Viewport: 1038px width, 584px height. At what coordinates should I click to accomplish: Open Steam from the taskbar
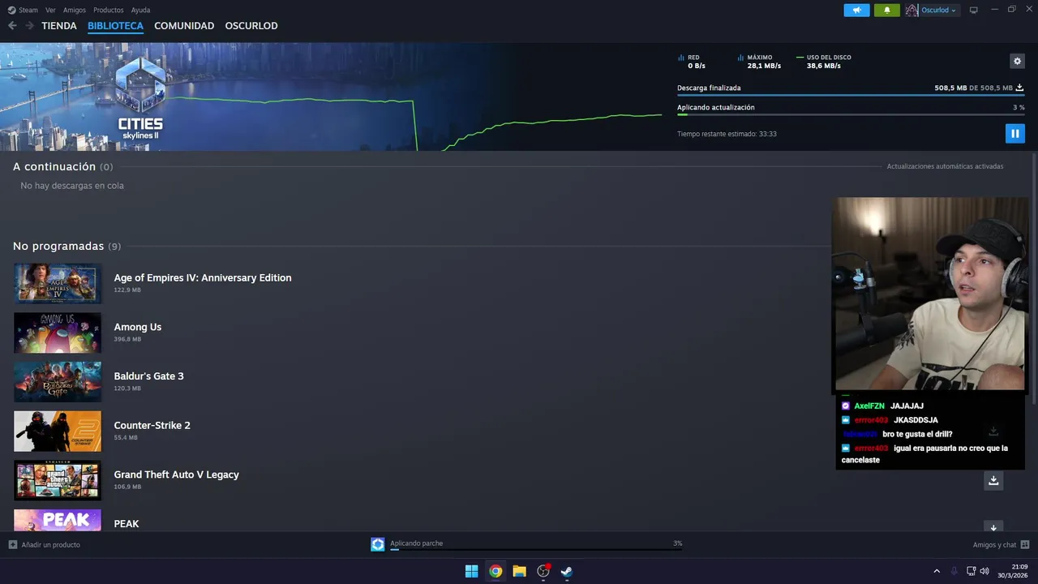567,571
